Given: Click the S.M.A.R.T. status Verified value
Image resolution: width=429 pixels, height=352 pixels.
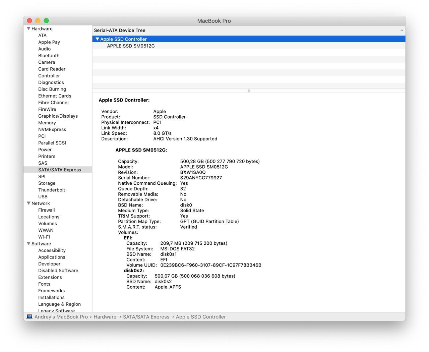Looking at the screenshot, I should [189, 227].
